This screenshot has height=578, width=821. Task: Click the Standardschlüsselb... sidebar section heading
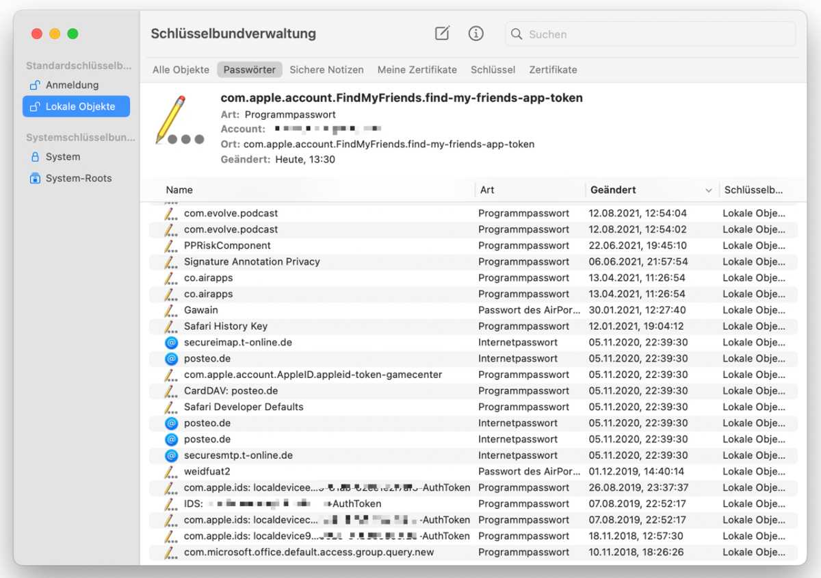[79, 66]
